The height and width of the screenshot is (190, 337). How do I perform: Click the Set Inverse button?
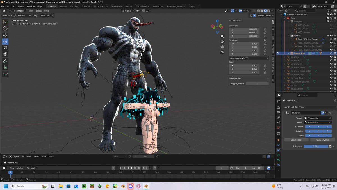click(x=296, y=140)
